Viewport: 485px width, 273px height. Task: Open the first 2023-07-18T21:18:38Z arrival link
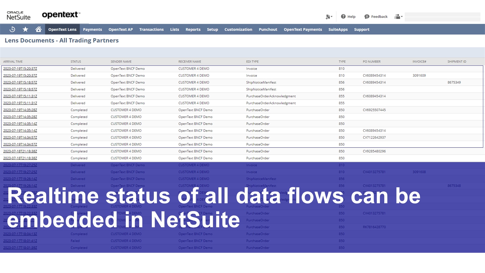[x=20, y=151]
